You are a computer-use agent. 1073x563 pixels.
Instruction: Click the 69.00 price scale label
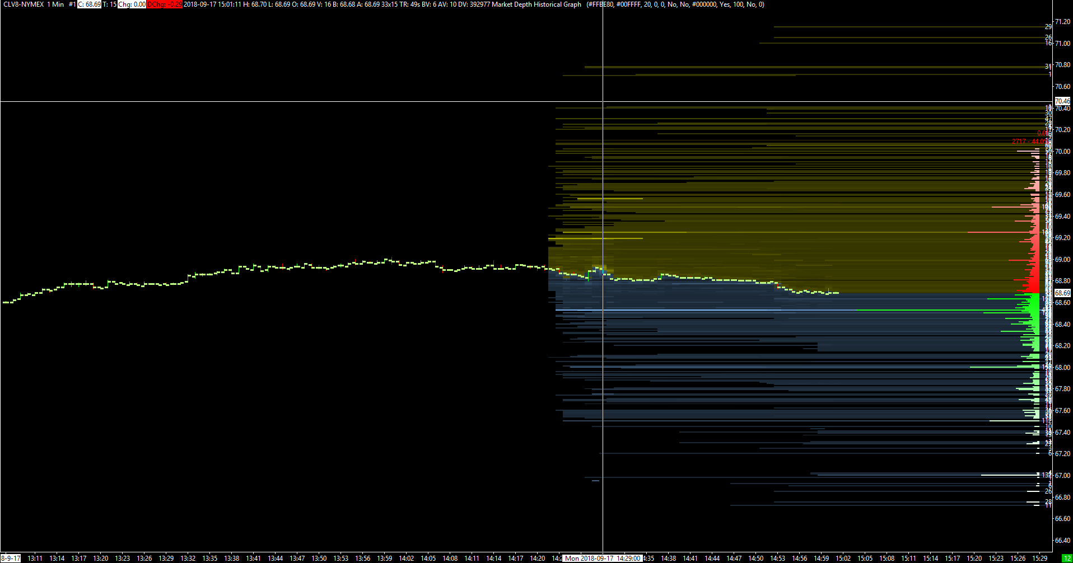click(x=1062, y=260)
